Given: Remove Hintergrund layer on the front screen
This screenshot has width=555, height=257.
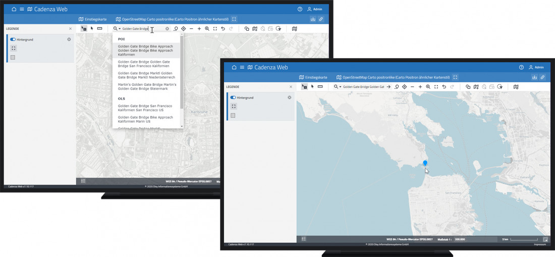Looking at the screenshot, I should tap(290, 97).
